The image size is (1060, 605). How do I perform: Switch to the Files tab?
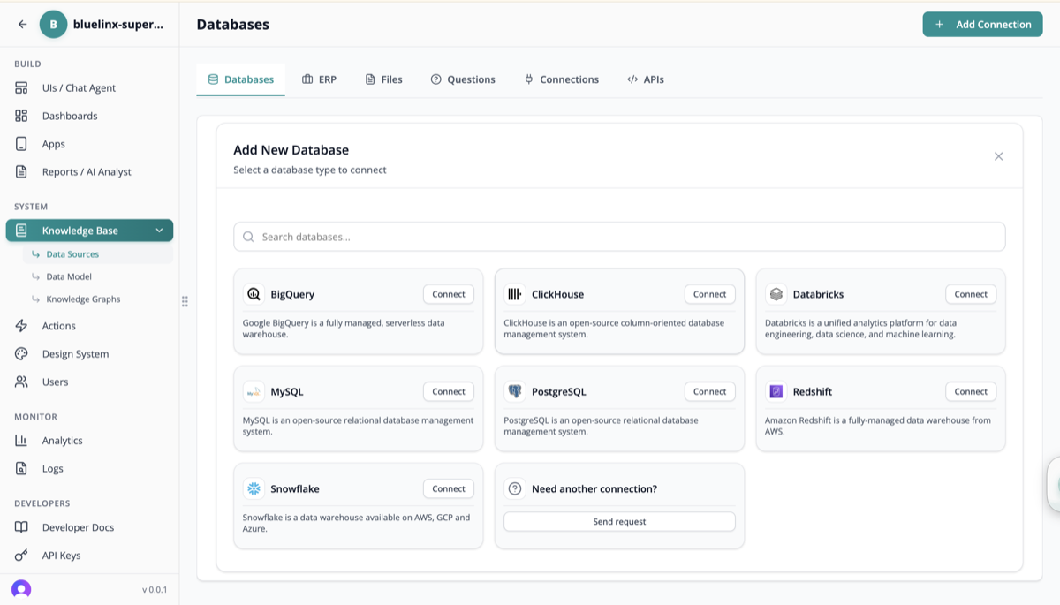tap(383, 79)
